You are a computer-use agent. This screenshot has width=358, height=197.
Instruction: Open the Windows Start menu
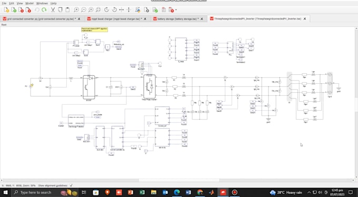pyautogui.click(x=5, y=192)
